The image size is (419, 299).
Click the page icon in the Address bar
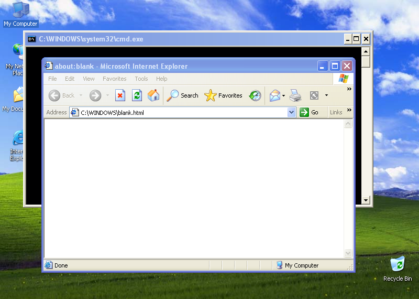74,112
